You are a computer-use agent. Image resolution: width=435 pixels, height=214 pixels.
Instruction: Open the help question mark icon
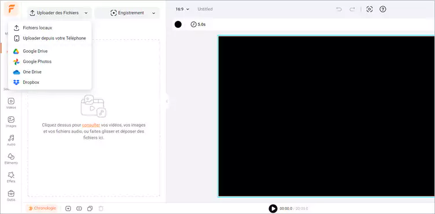pos(383,9)
